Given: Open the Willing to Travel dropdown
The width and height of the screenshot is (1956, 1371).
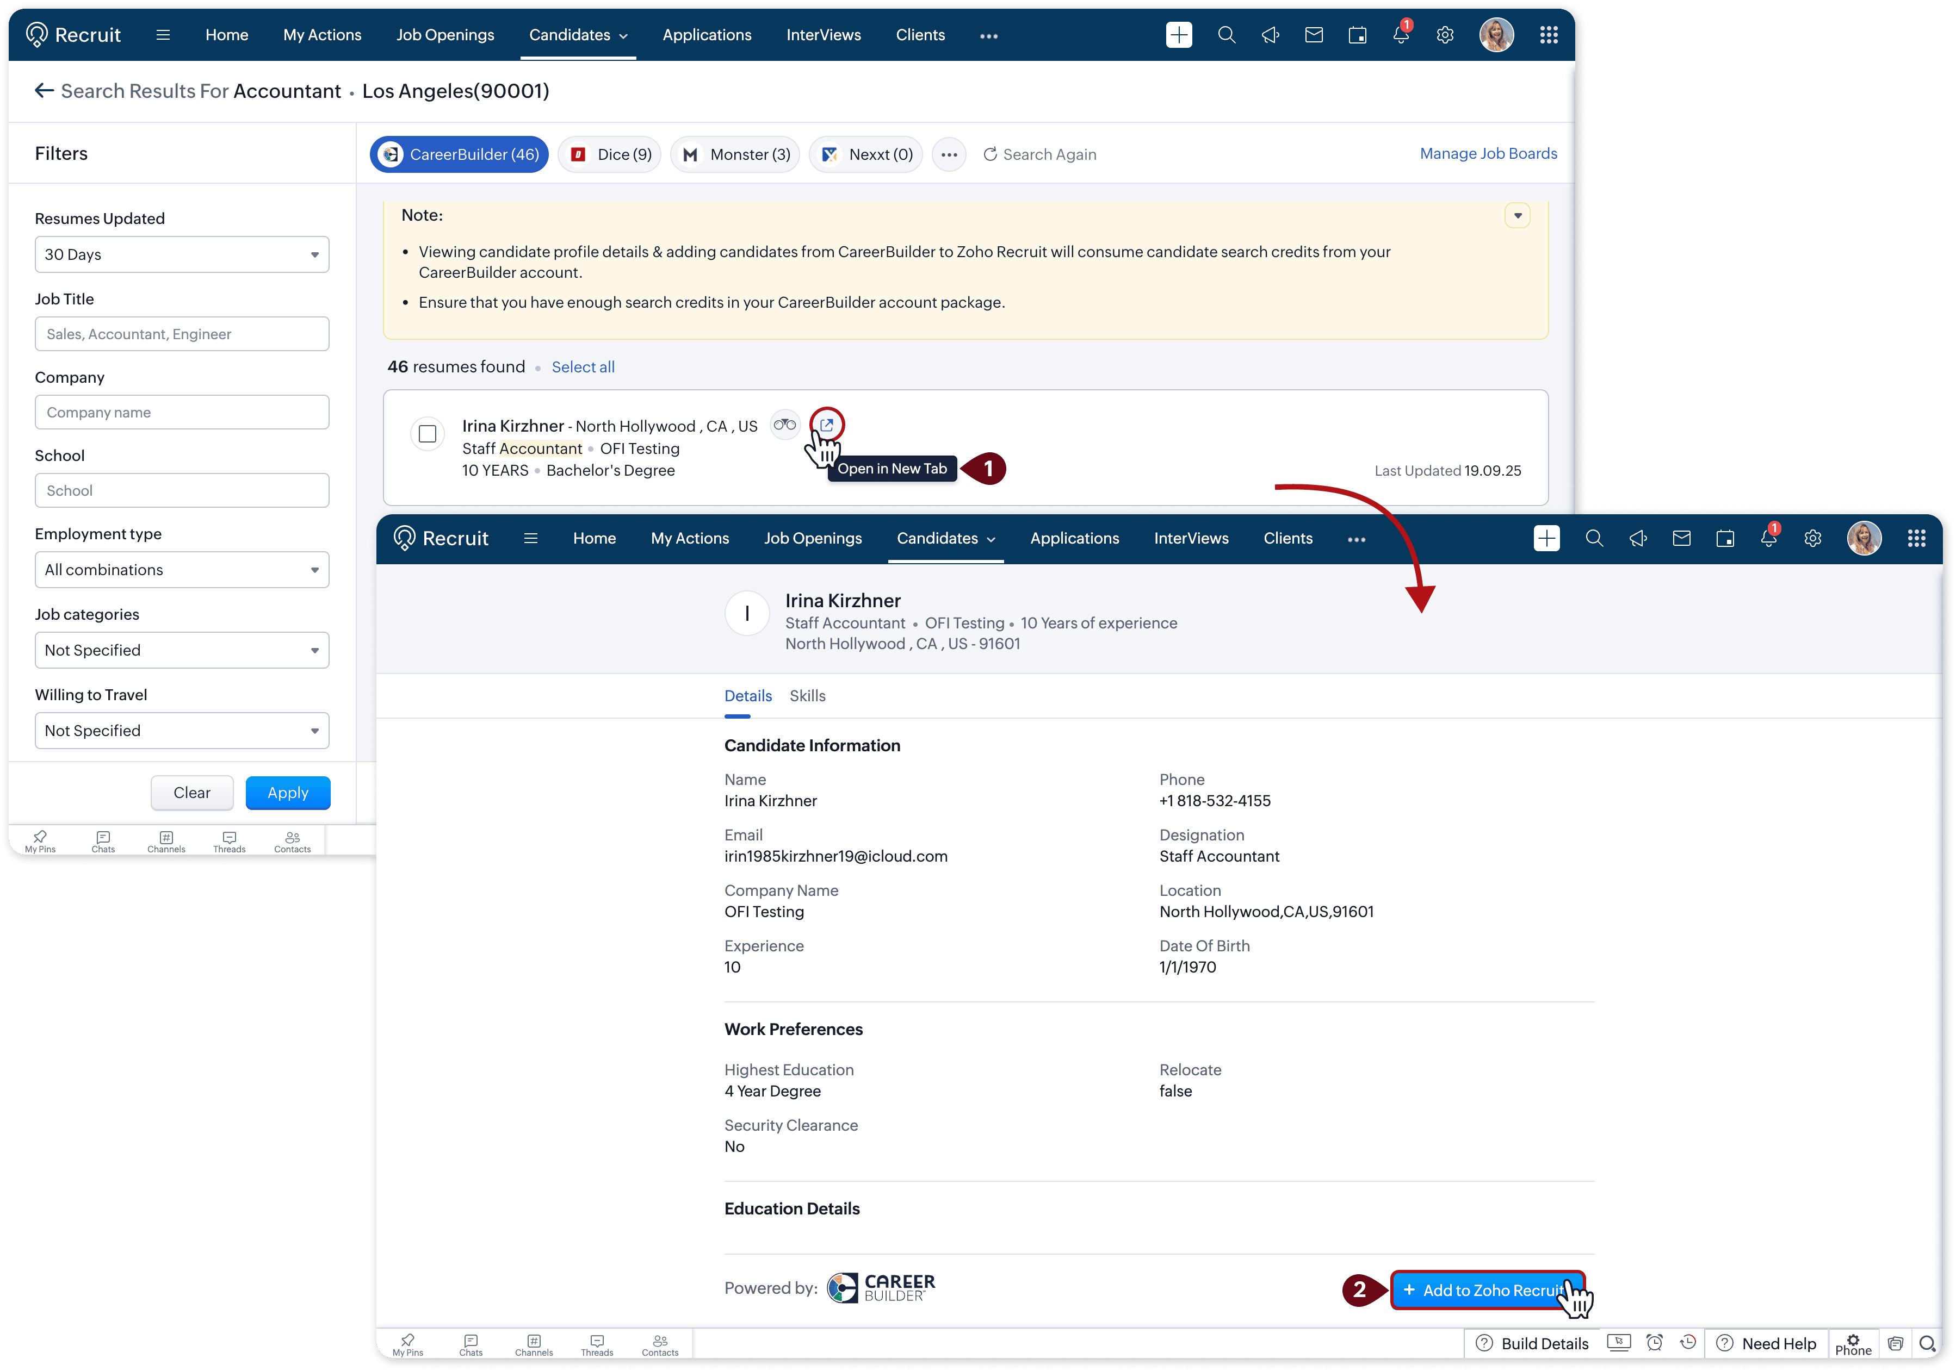Looking at the screenshot, I should tap(182, 731).
